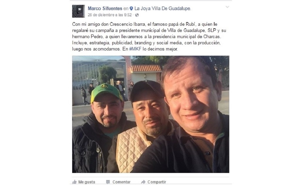The width and height of the screenshot is (307, 185).
Task: Click the Me gusta text button
Action: point(87,182)
